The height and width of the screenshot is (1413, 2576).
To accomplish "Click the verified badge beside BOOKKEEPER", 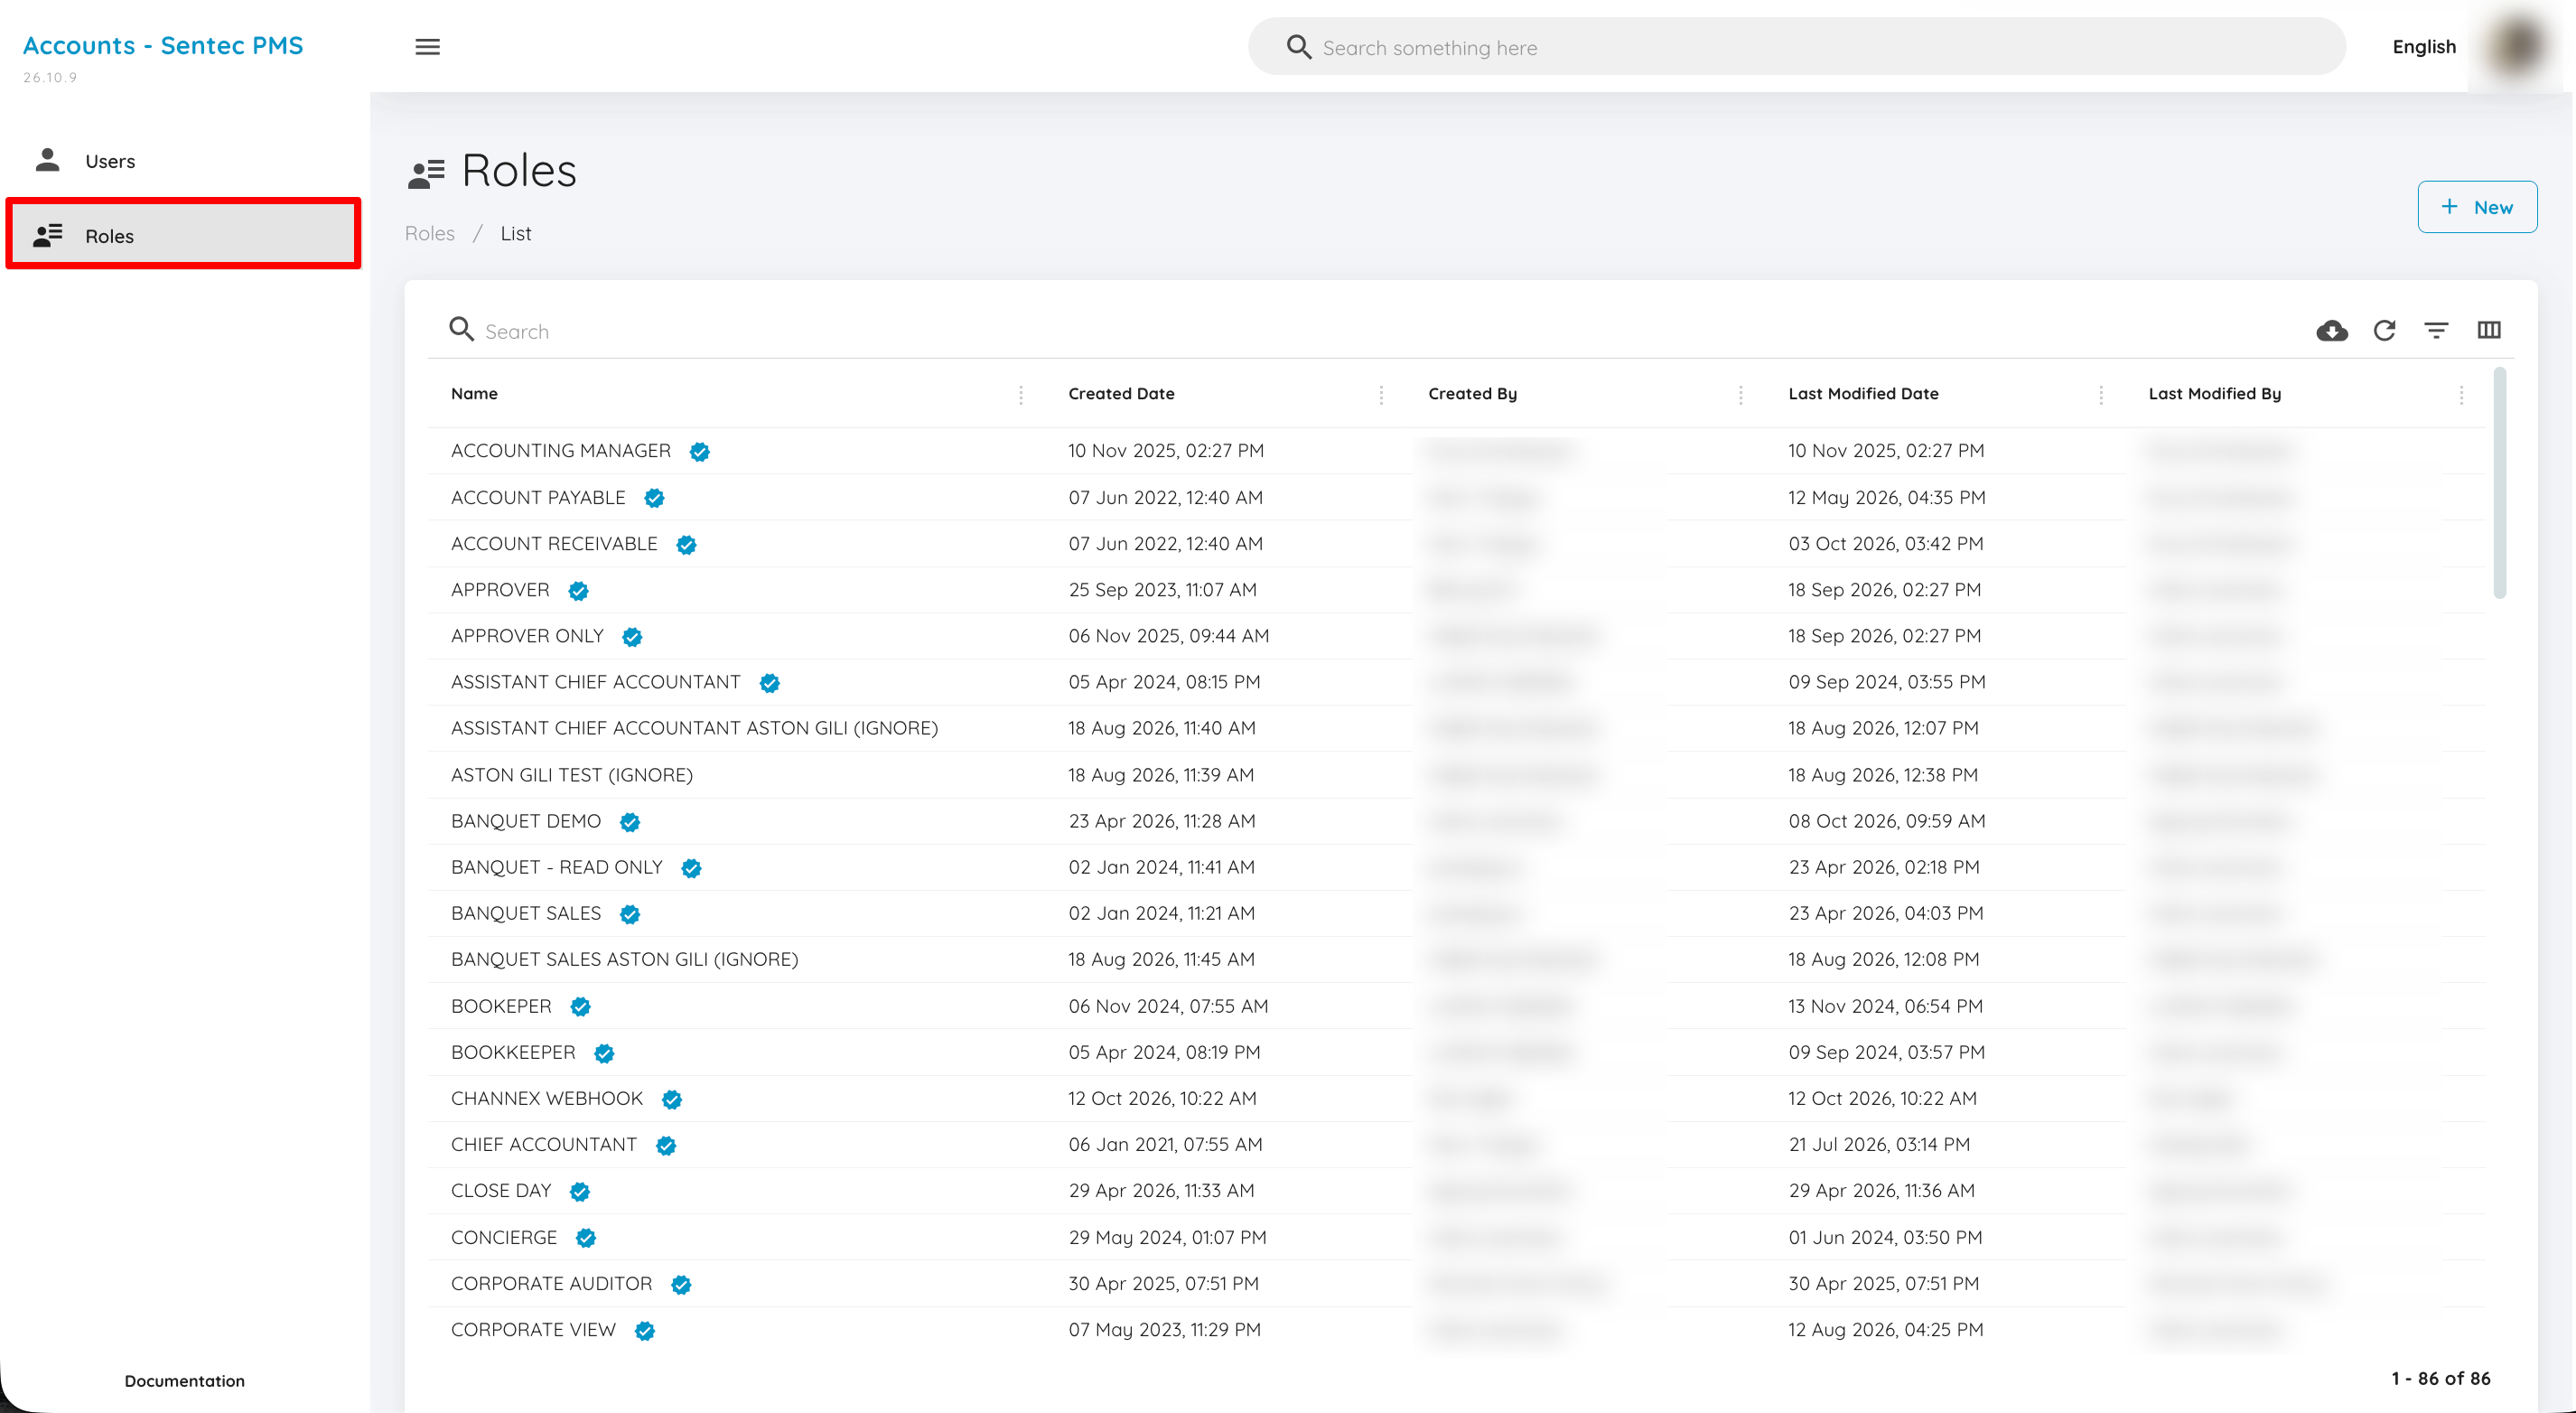I will (x=604, y=1053).
